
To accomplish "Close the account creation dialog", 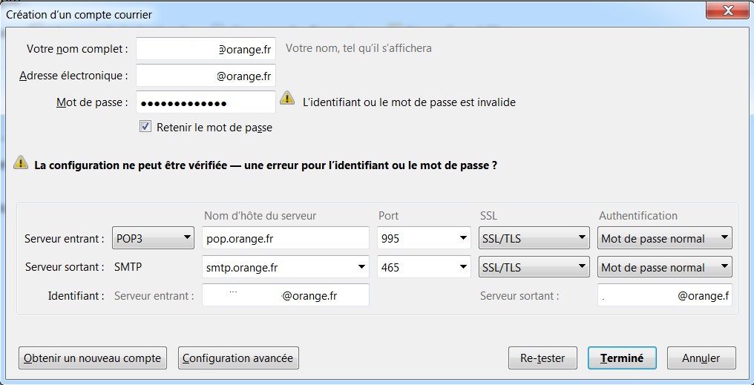I will click(727, 9).
